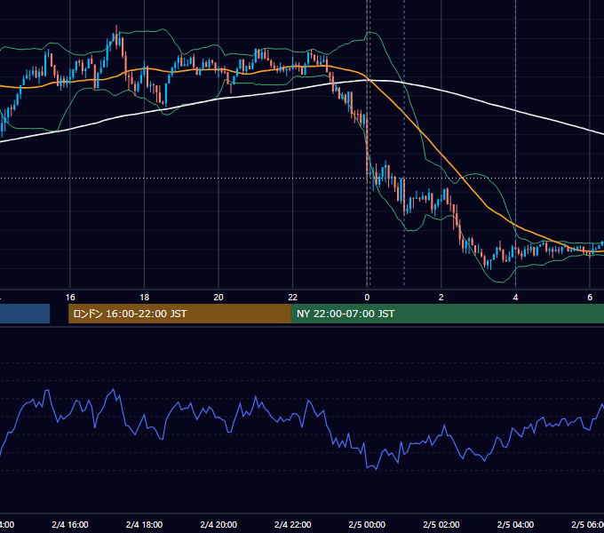Click the 2/5 04:00 date label

point(515,524)
